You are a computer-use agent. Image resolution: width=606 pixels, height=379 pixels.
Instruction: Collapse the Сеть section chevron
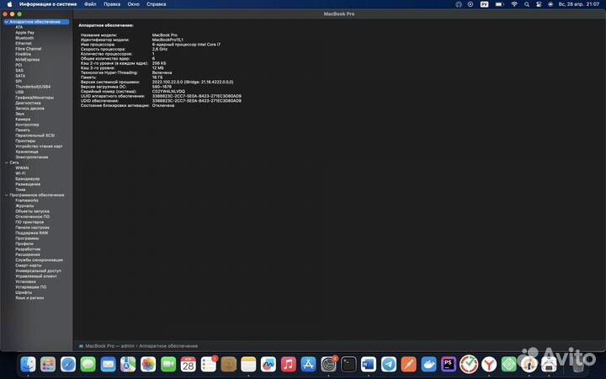(x=6, y=163)
